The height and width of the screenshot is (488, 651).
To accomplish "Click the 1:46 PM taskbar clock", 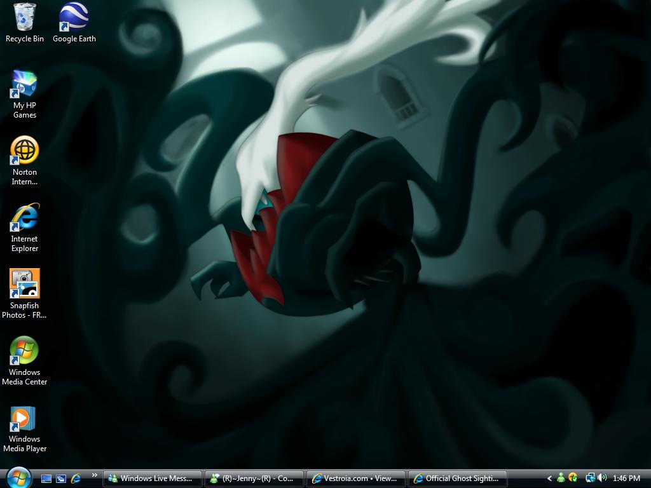I will tap(626, 478).
